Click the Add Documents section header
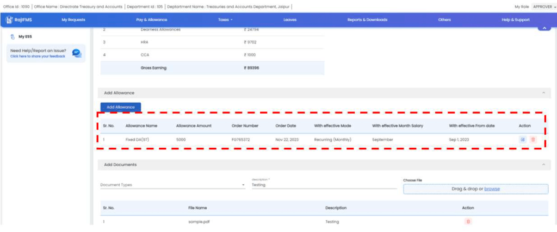The image size is (557, 232). [x=324, y=165]
